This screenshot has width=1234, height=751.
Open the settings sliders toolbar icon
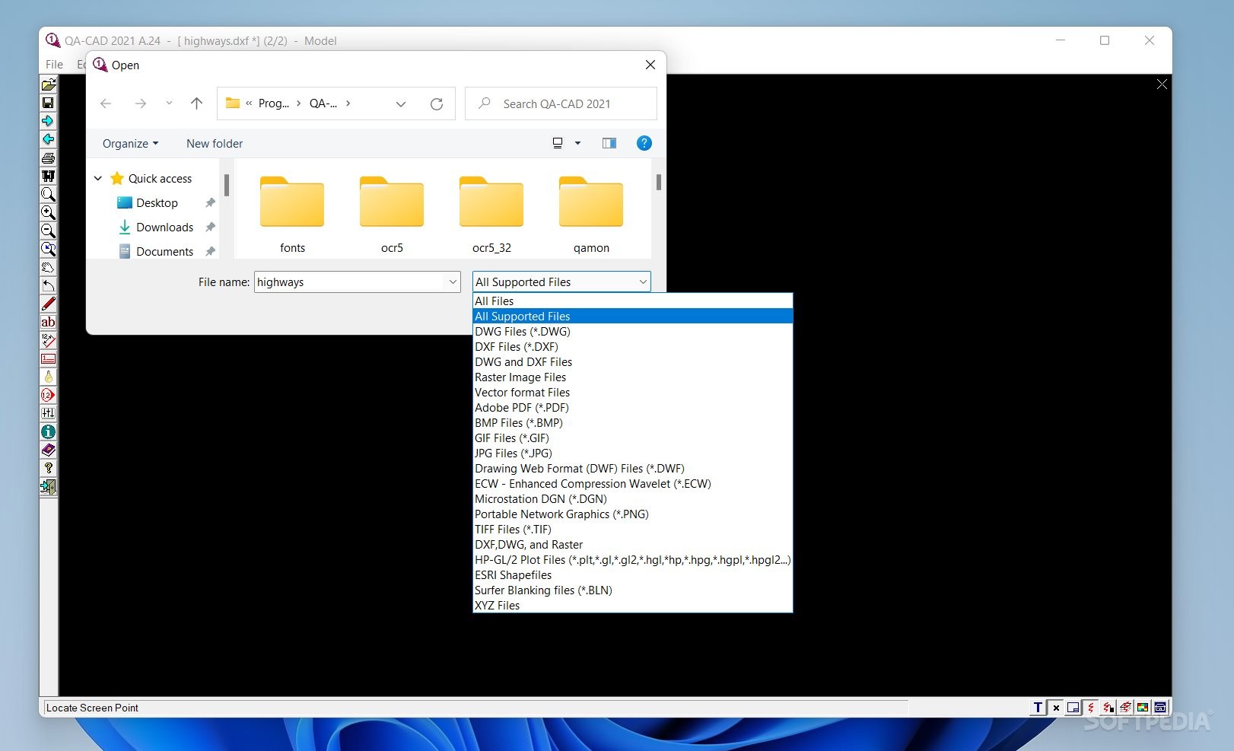[x=48, y=413]
